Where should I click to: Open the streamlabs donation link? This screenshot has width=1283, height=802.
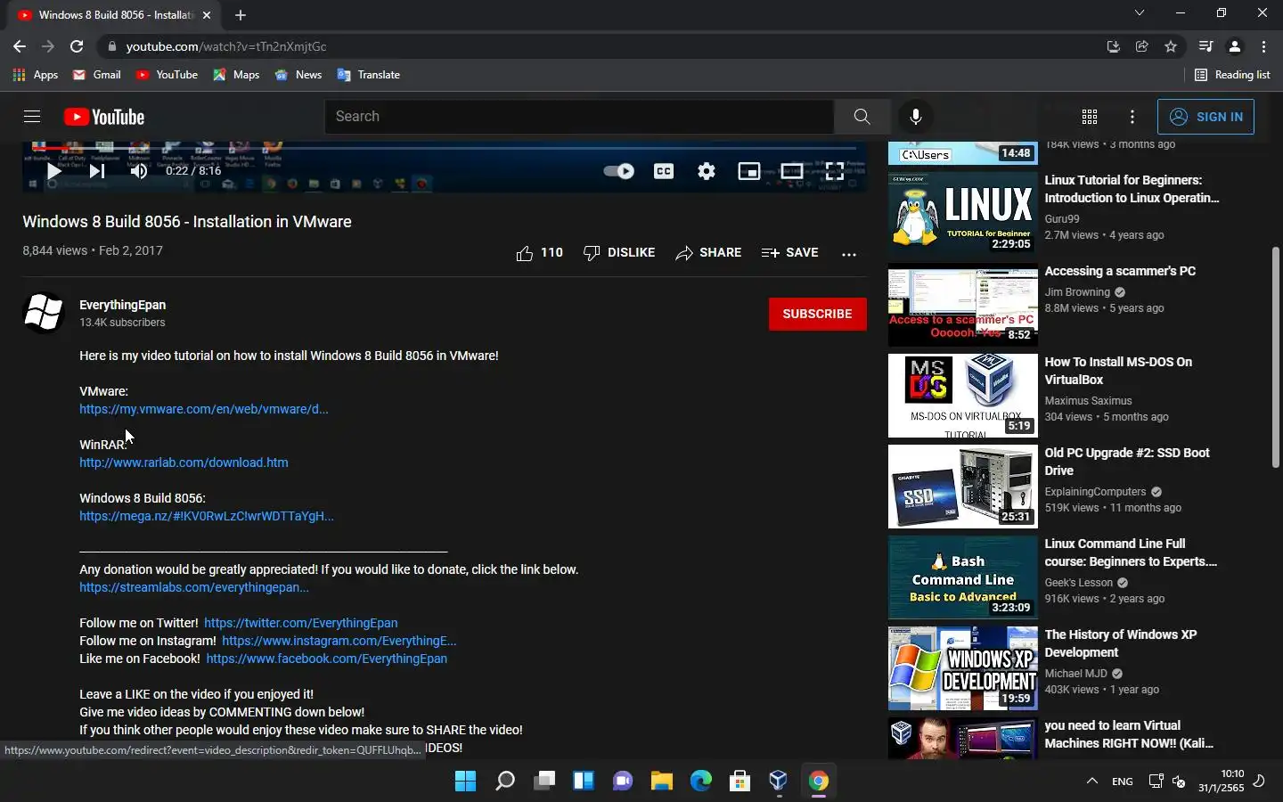(x=194, y=587)
